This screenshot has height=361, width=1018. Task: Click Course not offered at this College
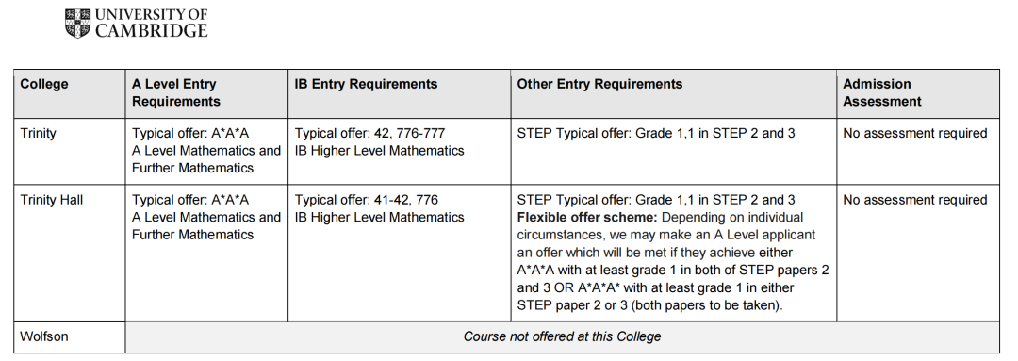point(562,336)
